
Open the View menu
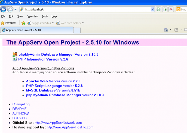(x=20, y=16)
